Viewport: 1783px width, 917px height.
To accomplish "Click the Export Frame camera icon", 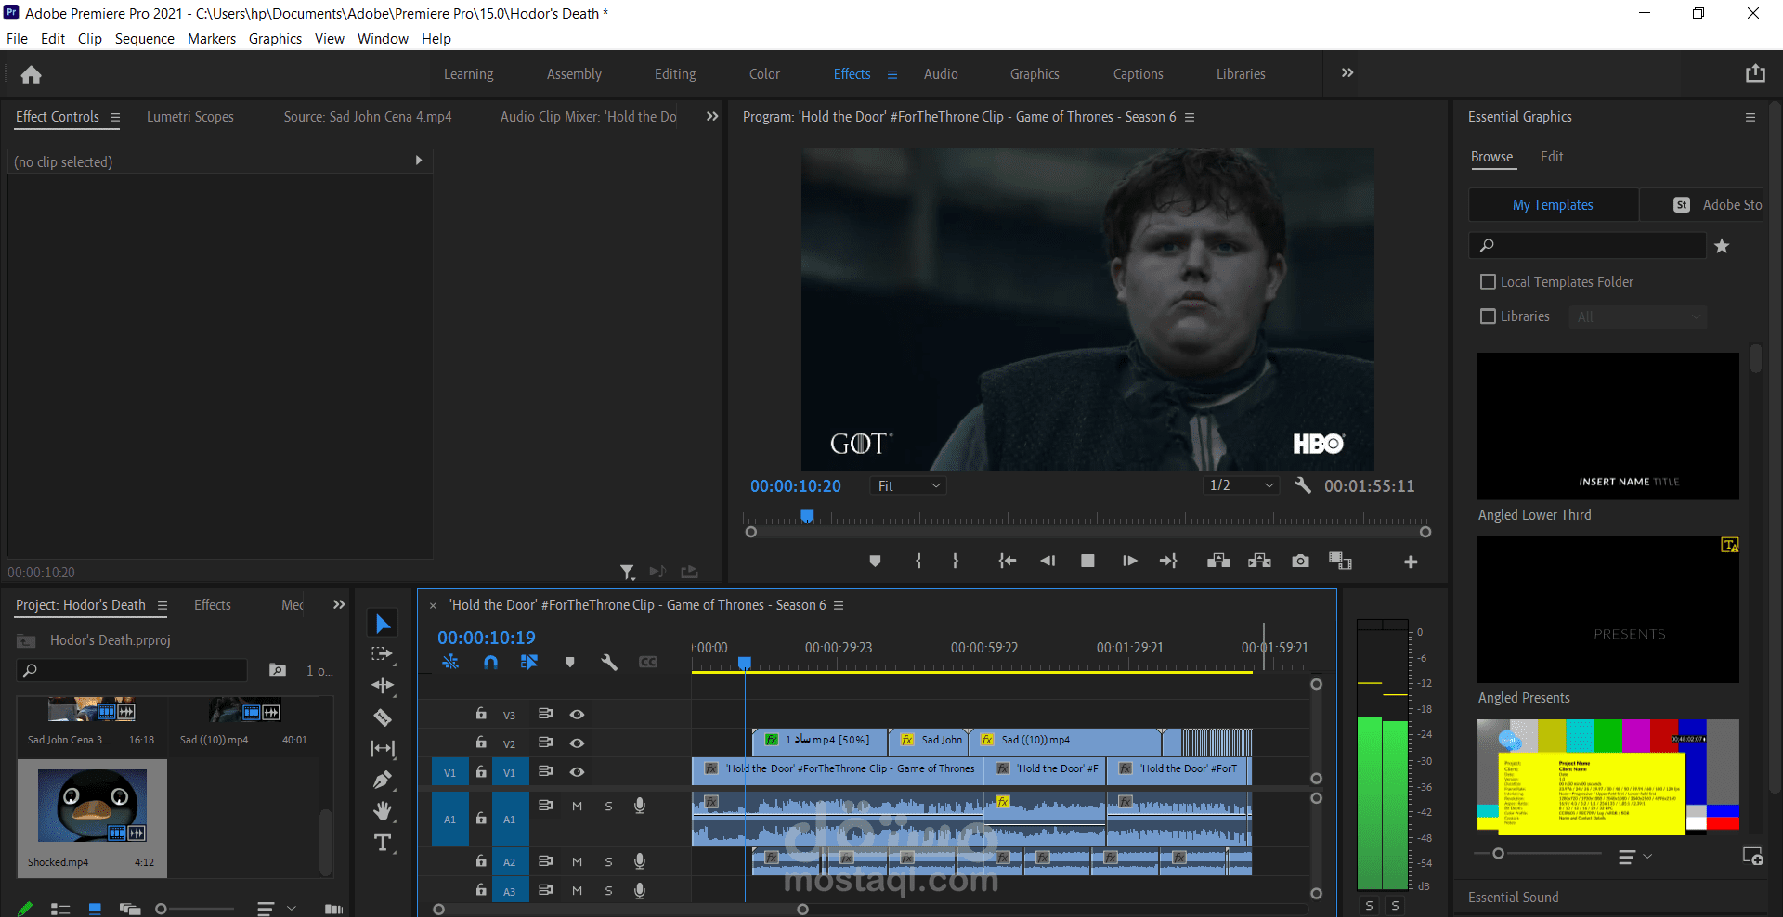I will pos(1300,561).
